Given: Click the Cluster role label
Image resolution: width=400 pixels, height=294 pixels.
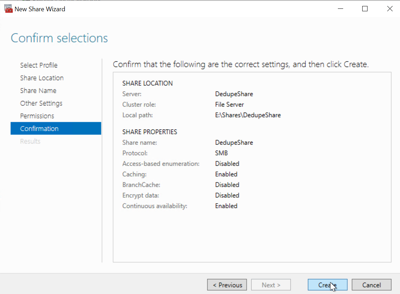Looking at the screenshot, I should click(139, 105).
